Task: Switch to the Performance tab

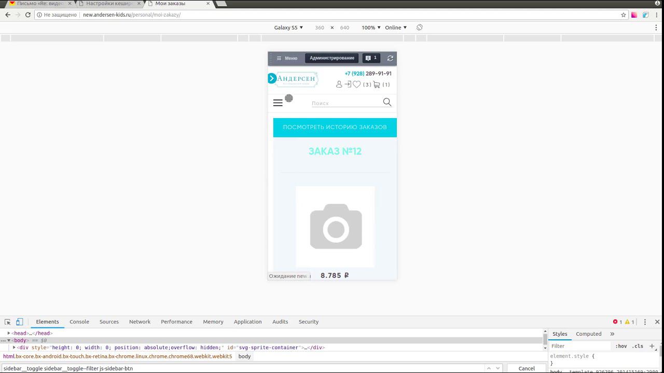Action: [x=176, y=322]
